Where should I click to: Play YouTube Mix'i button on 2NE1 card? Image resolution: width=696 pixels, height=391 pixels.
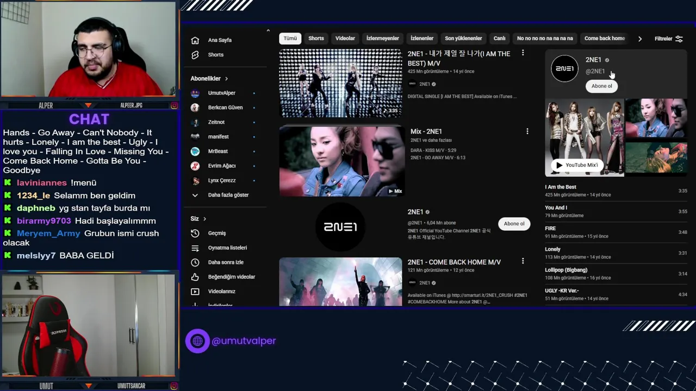coord(576,165)
